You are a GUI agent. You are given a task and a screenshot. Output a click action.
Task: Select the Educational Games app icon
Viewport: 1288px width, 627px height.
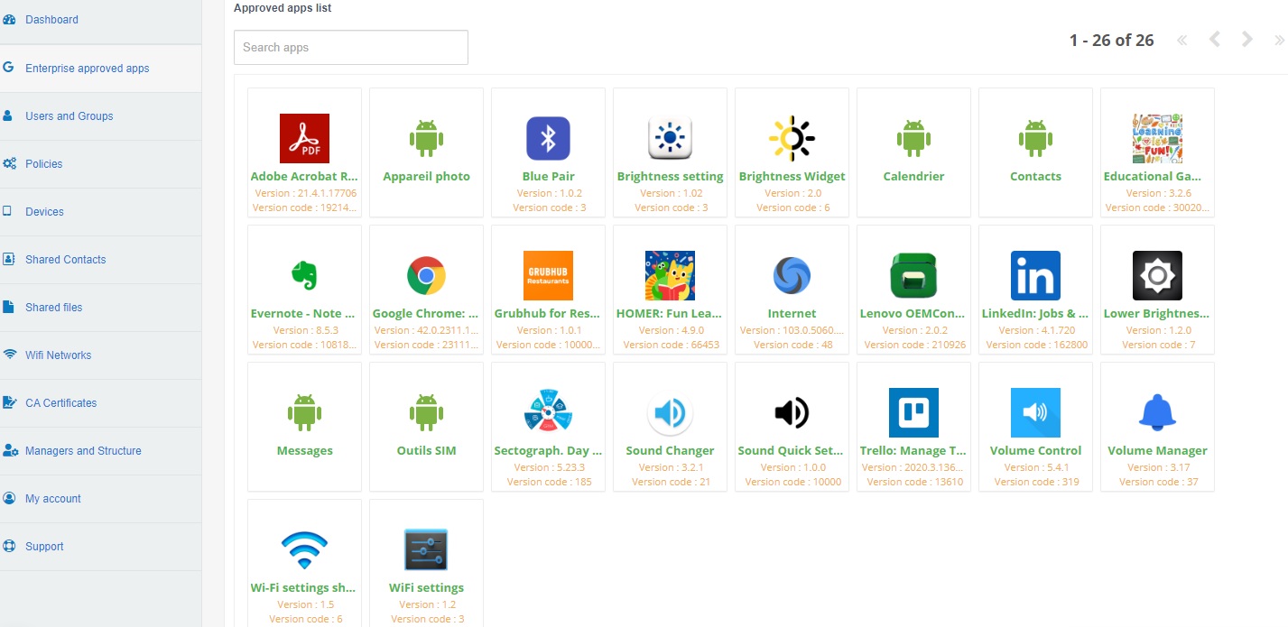tap(1157, 138)
